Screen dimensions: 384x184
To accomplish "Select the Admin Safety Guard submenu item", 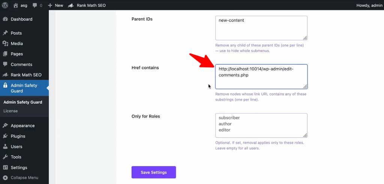I will (x=22, y=102).
